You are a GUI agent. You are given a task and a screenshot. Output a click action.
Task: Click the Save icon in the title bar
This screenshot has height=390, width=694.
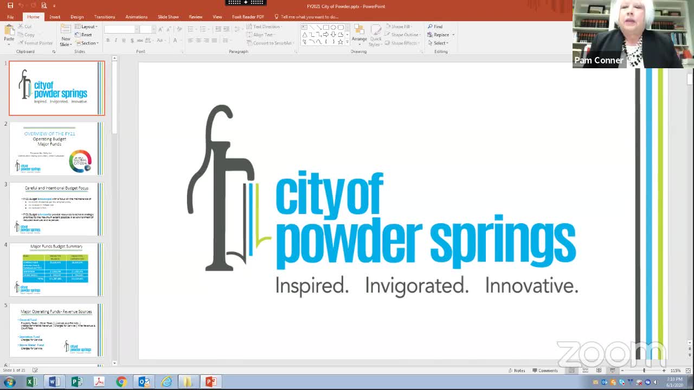tap(10, 6)
